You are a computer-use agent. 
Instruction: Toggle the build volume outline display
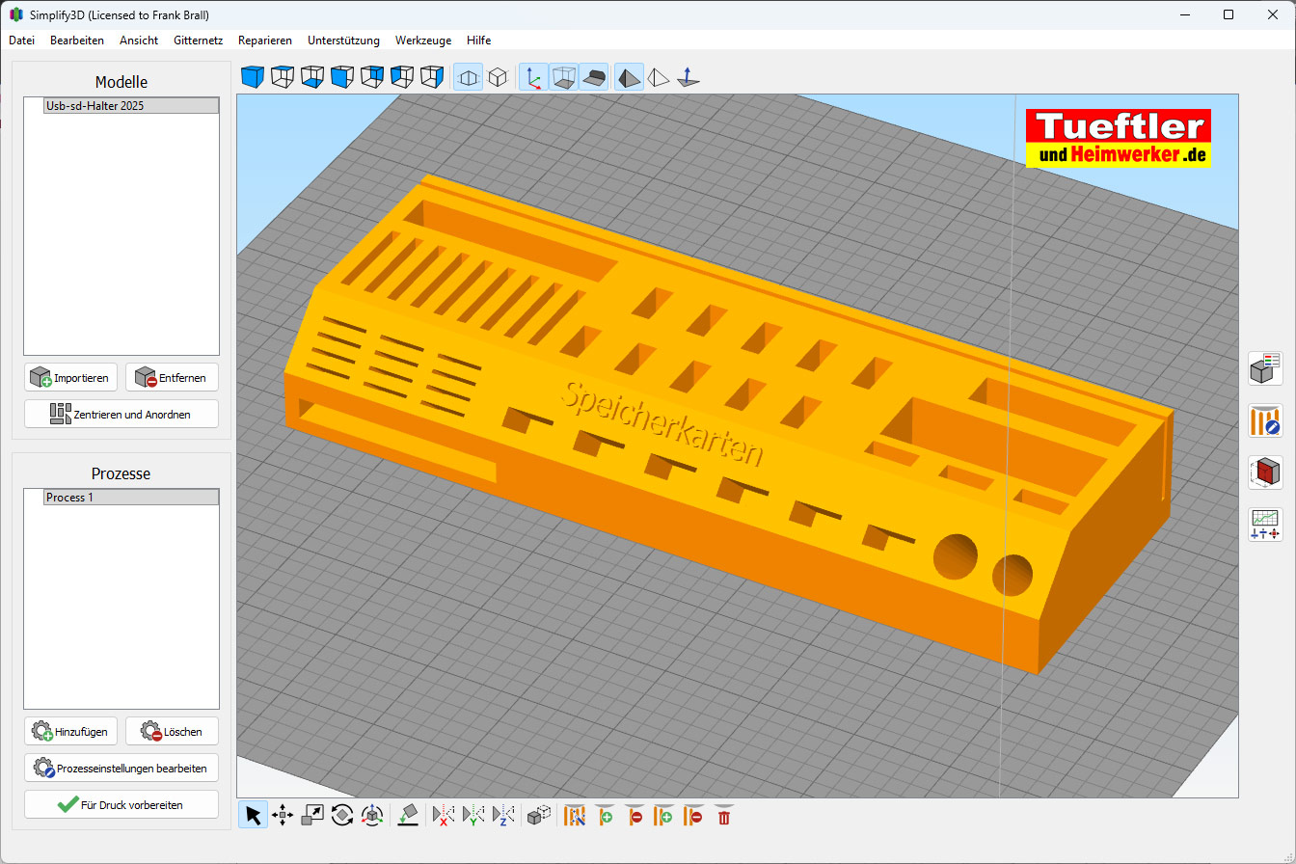click(x=563, y=77)
